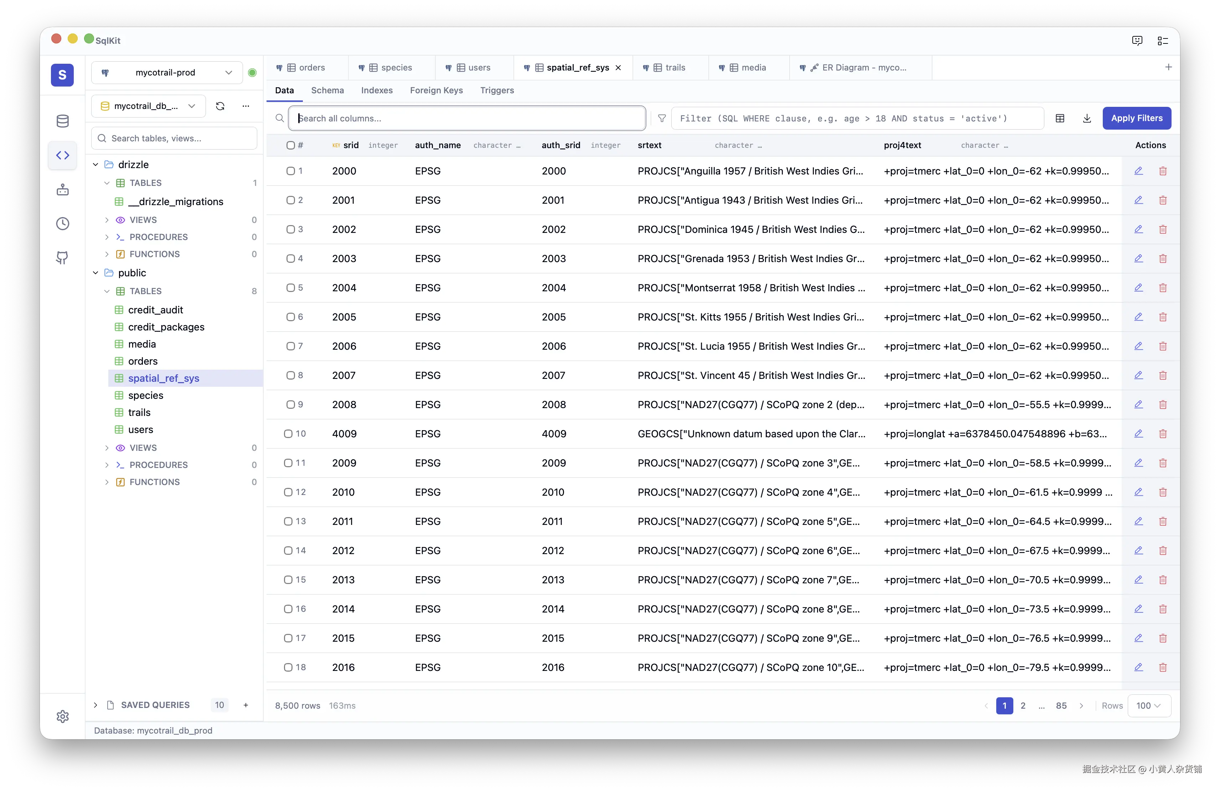Delete the row with srid 2000
Image resolution: width=1220 pixels, height=792 pixels.
point(1163,171)
